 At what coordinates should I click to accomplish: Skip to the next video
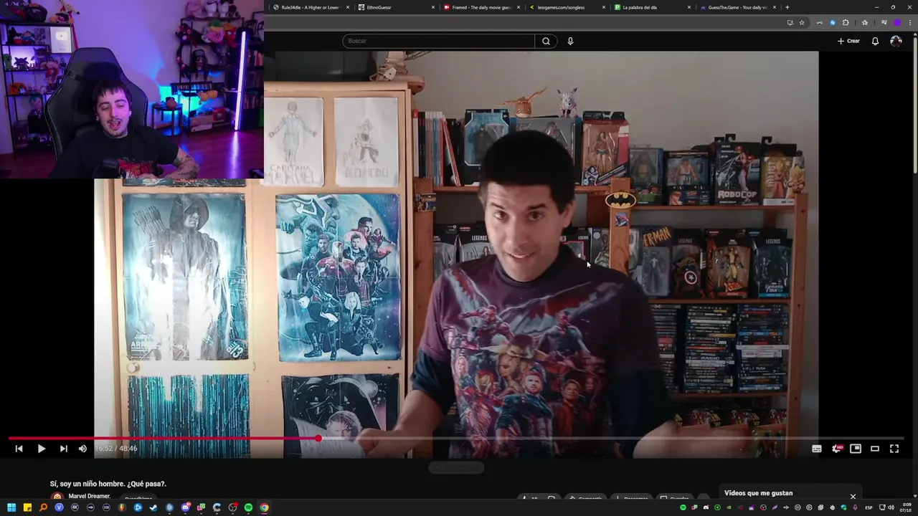point(63,449)
